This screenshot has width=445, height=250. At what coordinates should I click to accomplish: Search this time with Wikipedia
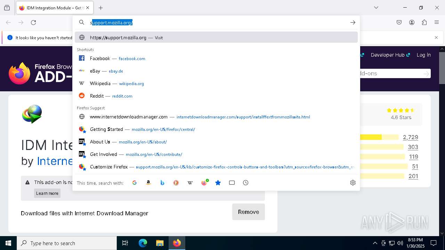(x=190, y=183)
